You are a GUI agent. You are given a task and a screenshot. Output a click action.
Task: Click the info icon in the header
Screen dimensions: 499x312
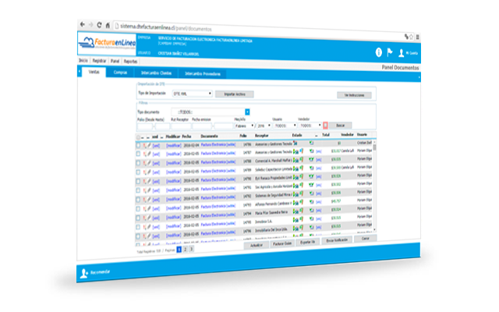pos(379,52)
